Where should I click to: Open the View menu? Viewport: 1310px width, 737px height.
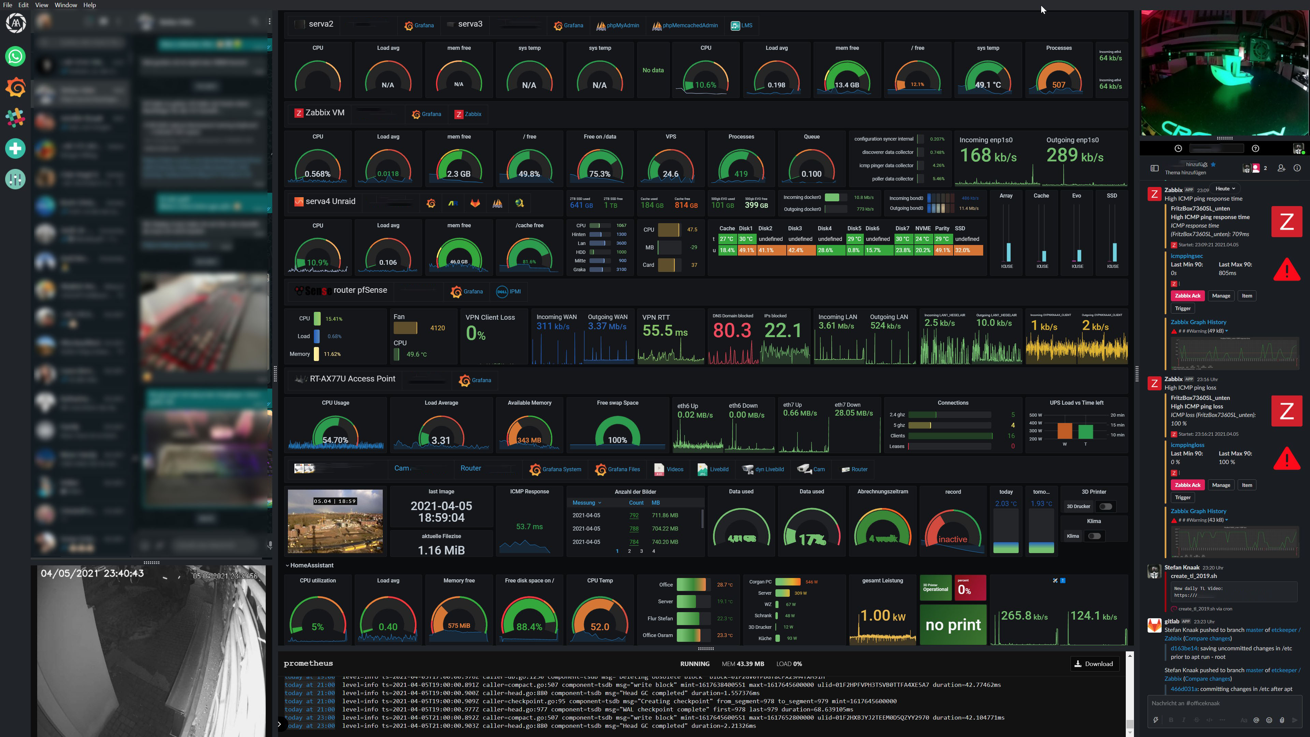coord(41,4)
